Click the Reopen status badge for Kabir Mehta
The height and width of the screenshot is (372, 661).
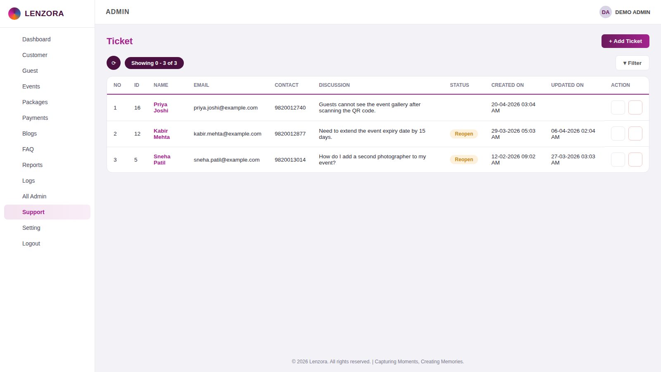(464, 134)
